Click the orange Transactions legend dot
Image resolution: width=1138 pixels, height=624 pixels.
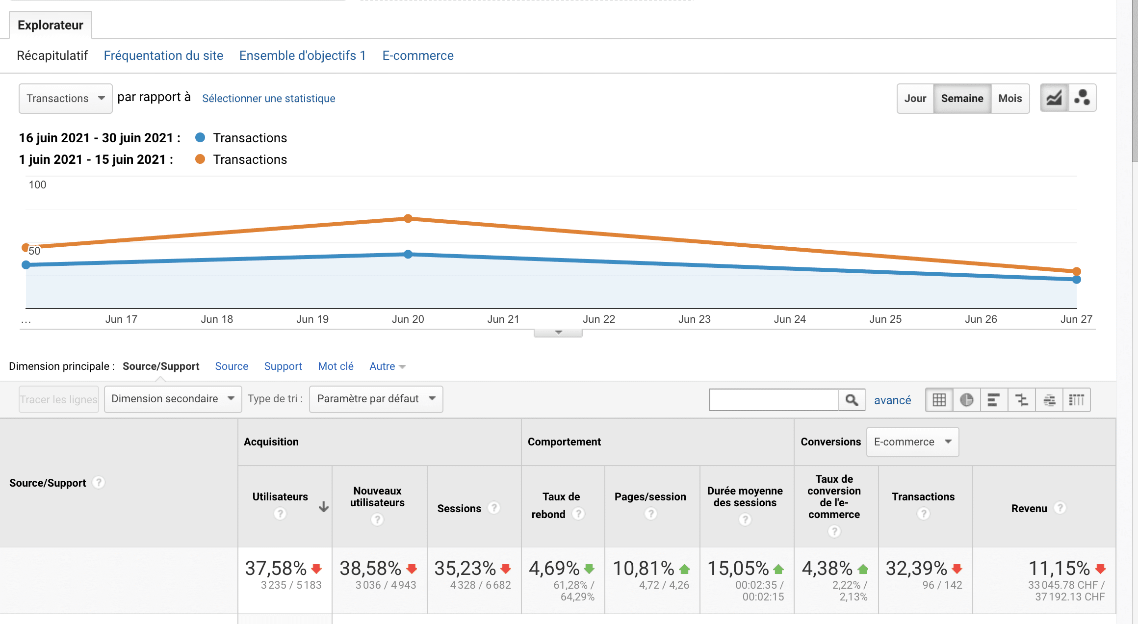[200, 159]
